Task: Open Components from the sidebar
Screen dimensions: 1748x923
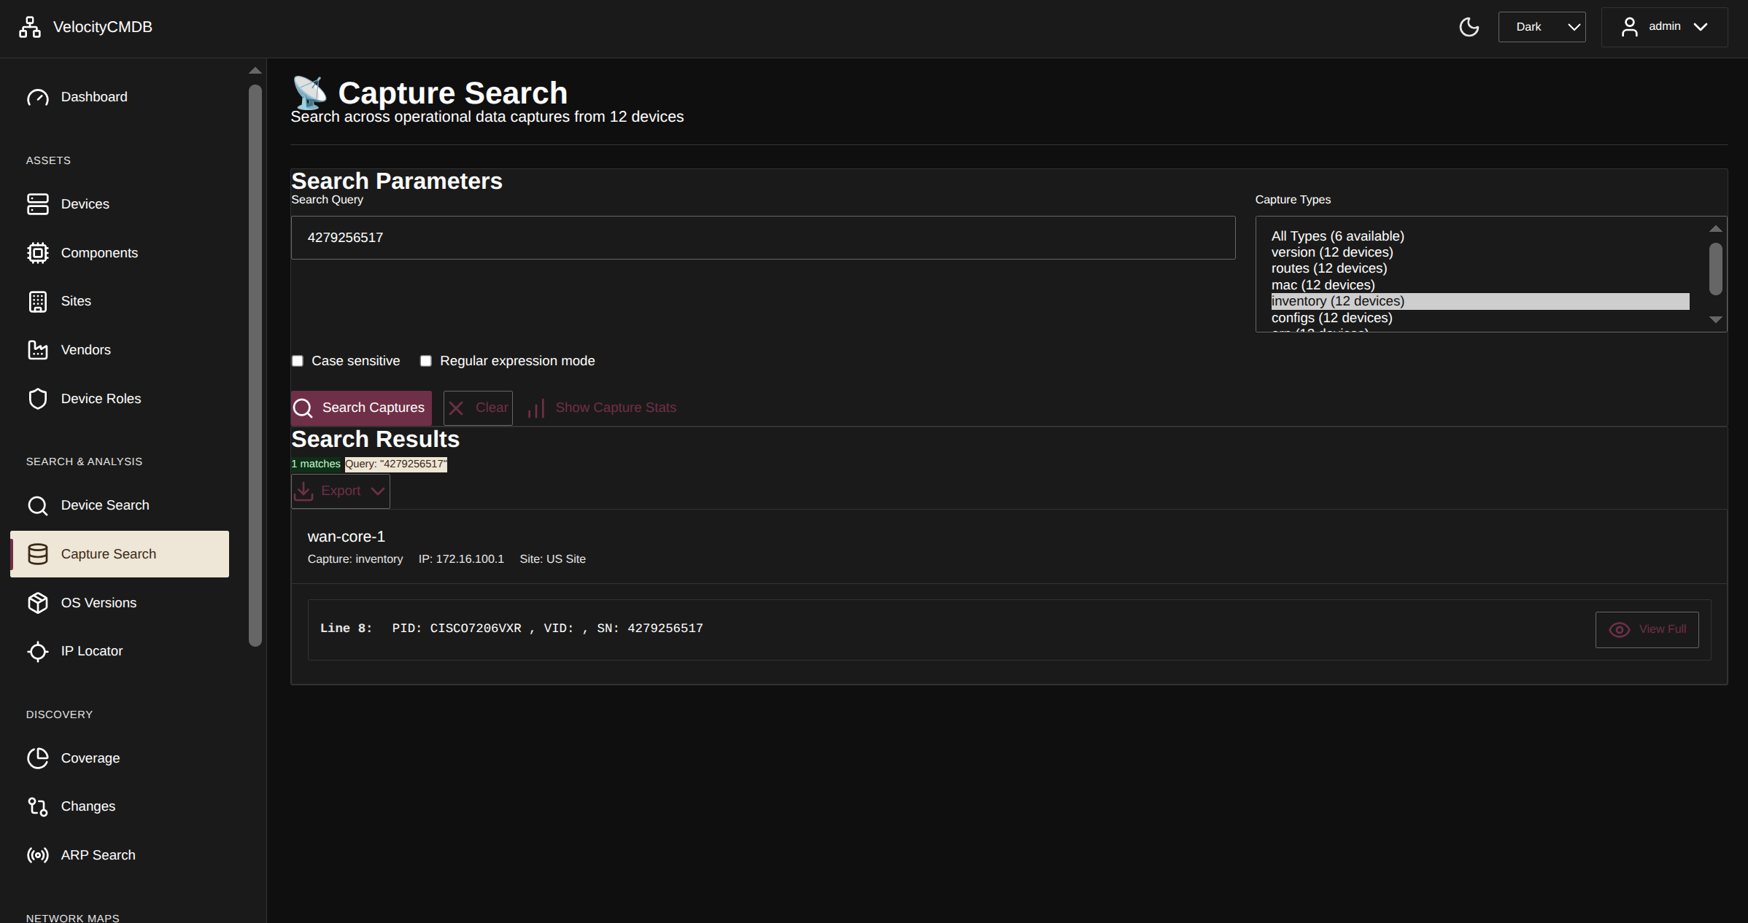Action: click(x=120, y=253)
